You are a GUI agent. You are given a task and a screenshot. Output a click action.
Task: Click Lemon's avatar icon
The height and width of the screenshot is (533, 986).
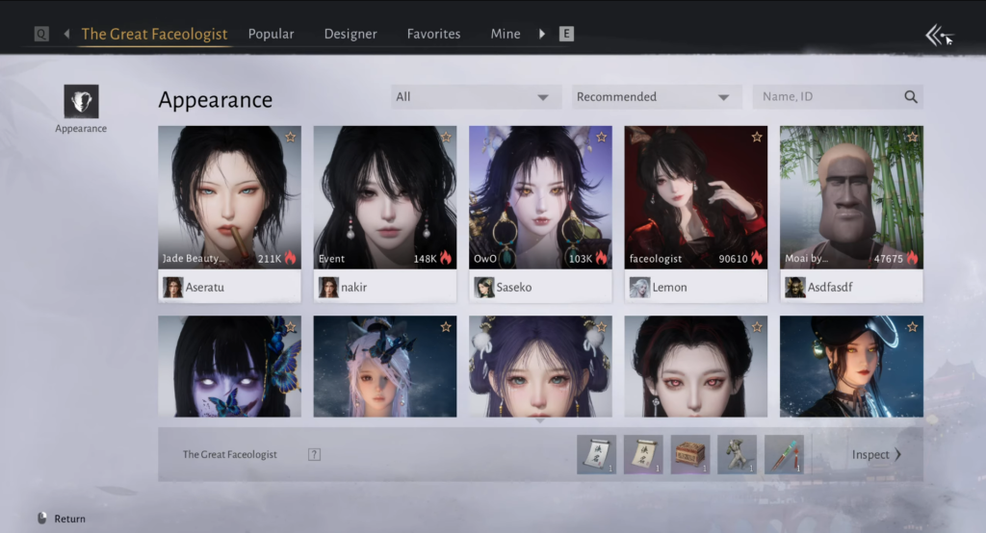(639, 288)
